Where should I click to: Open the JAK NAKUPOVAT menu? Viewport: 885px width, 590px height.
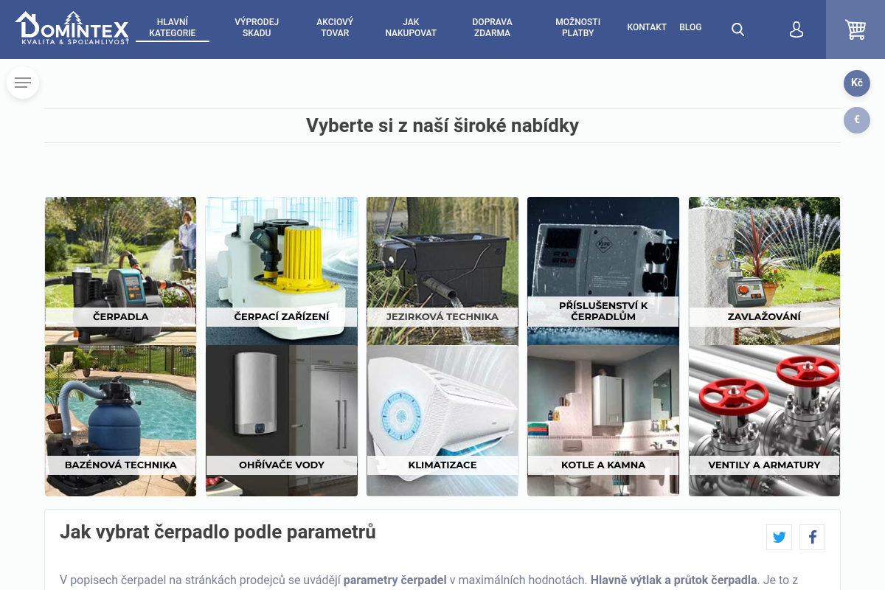pos(411,27)
